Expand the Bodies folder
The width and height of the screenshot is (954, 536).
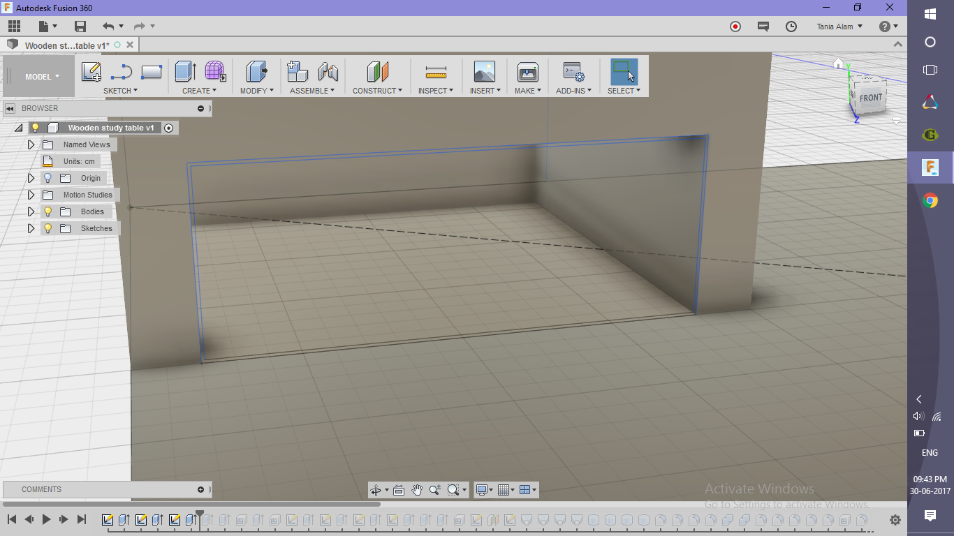click(31, 211)
